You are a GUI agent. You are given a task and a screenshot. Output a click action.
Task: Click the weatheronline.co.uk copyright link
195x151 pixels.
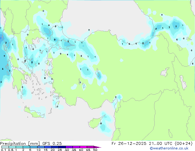tap(169, 148)
